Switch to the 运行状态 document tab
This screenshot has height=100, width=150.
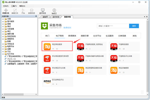pos(56,17)
